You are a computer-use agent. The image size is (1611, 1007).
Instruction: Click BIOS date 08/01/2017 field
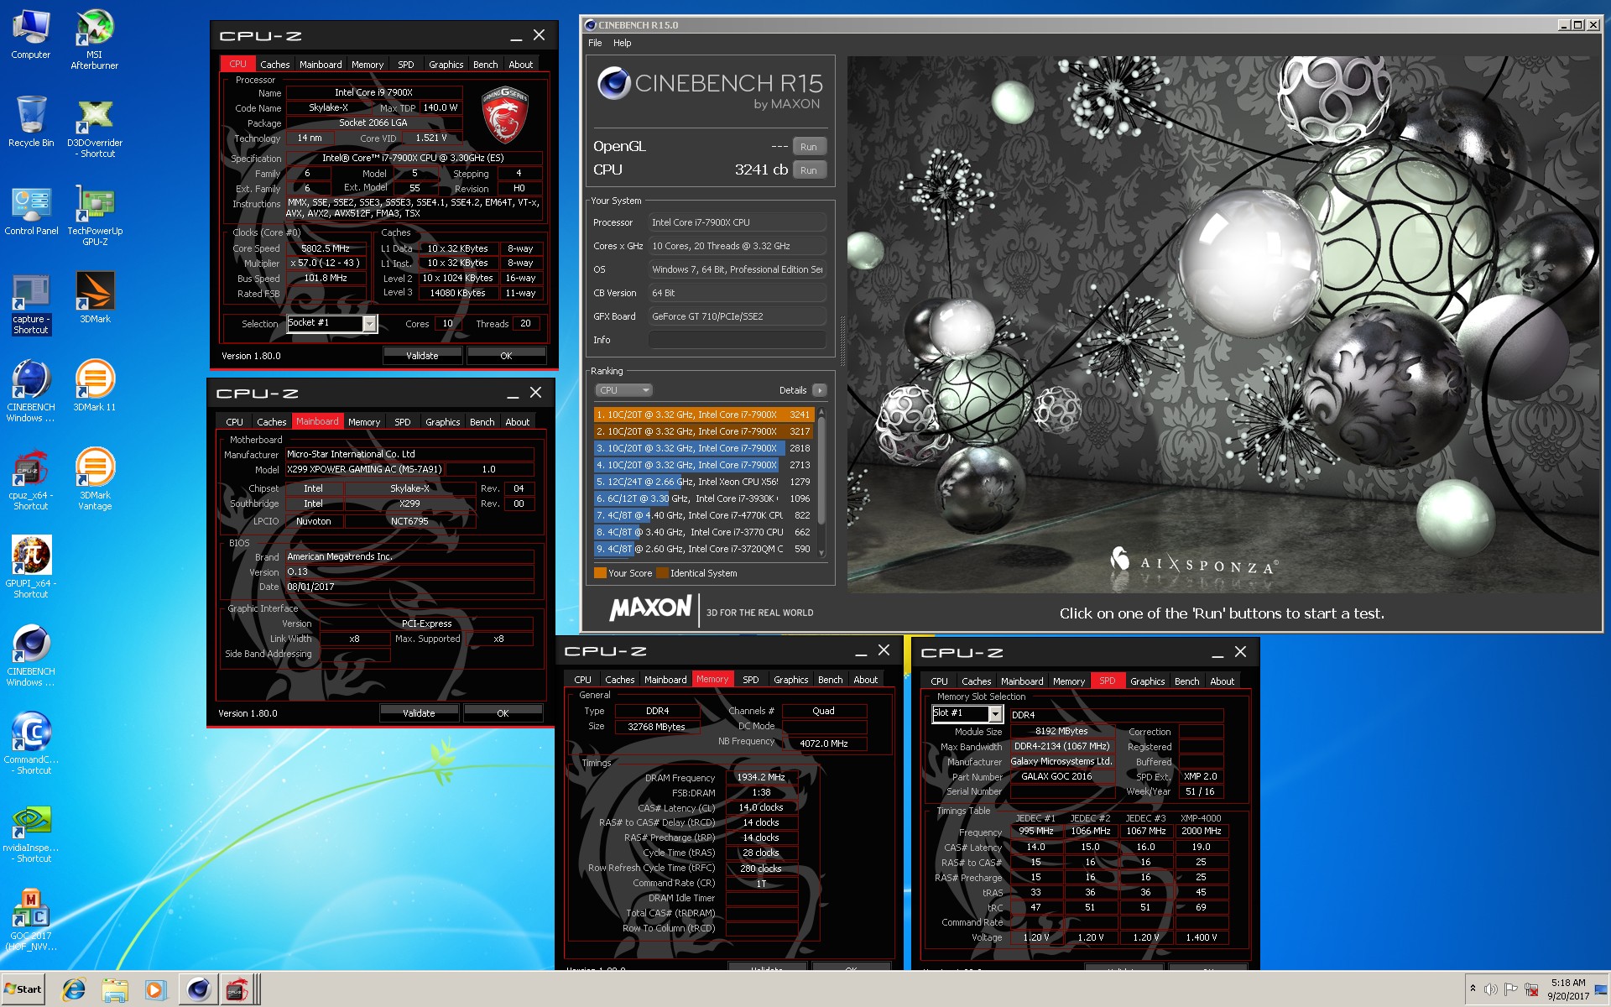coord(409,587)
